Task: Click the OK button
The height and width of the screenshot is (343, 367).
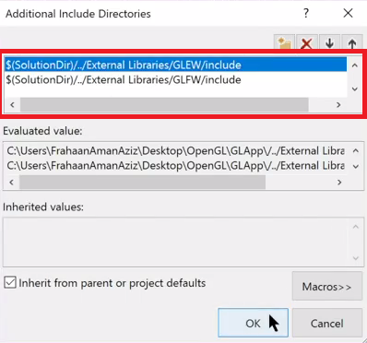Action: tap(253, 323)
